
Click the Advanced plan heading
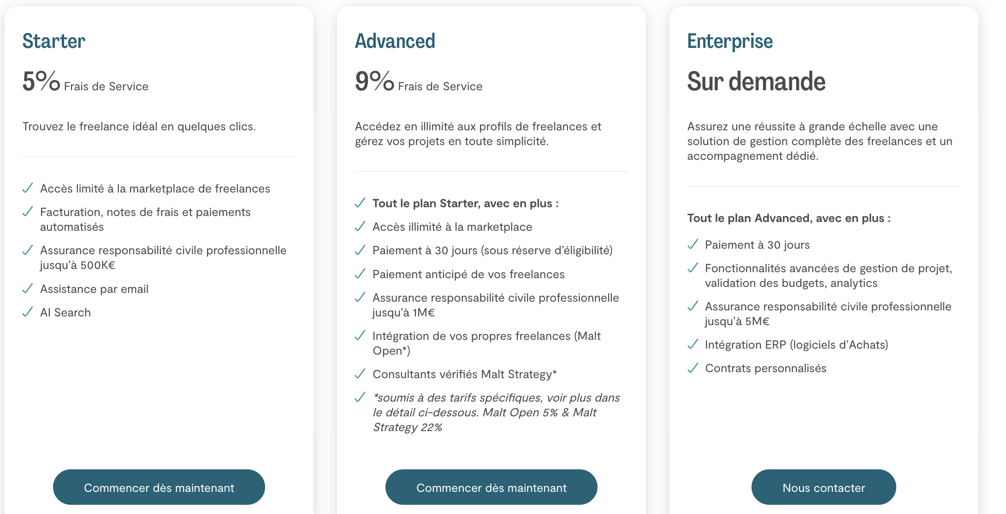pyautogui.click(x=395, y=41)
